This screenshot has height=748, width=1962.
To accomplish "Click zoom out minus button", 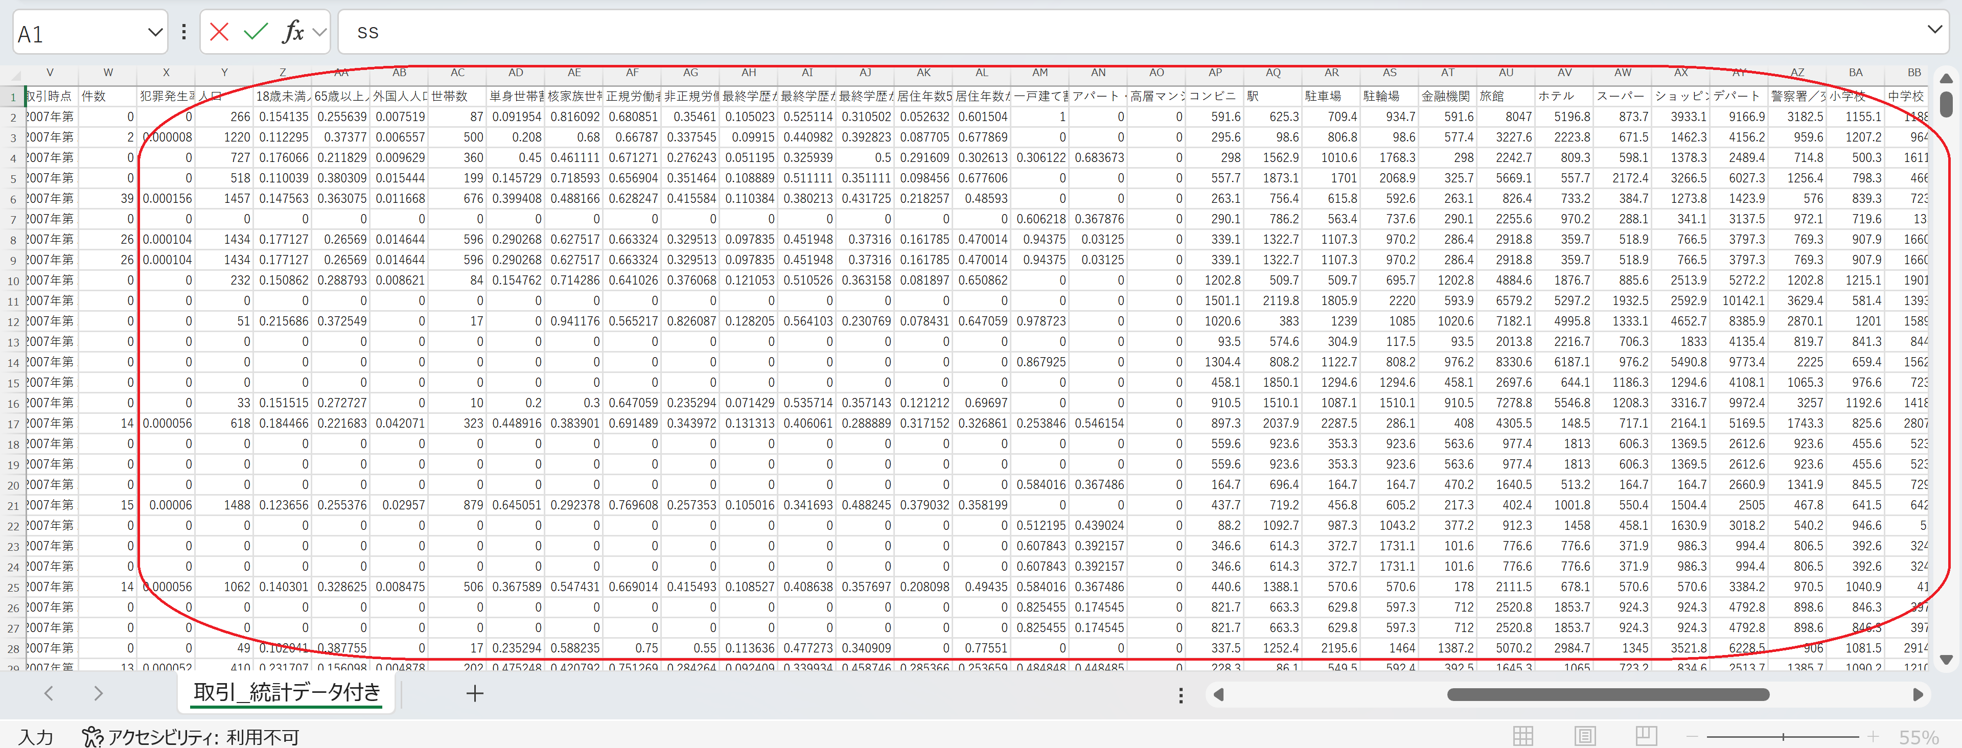I will [x=1692, y=737].
